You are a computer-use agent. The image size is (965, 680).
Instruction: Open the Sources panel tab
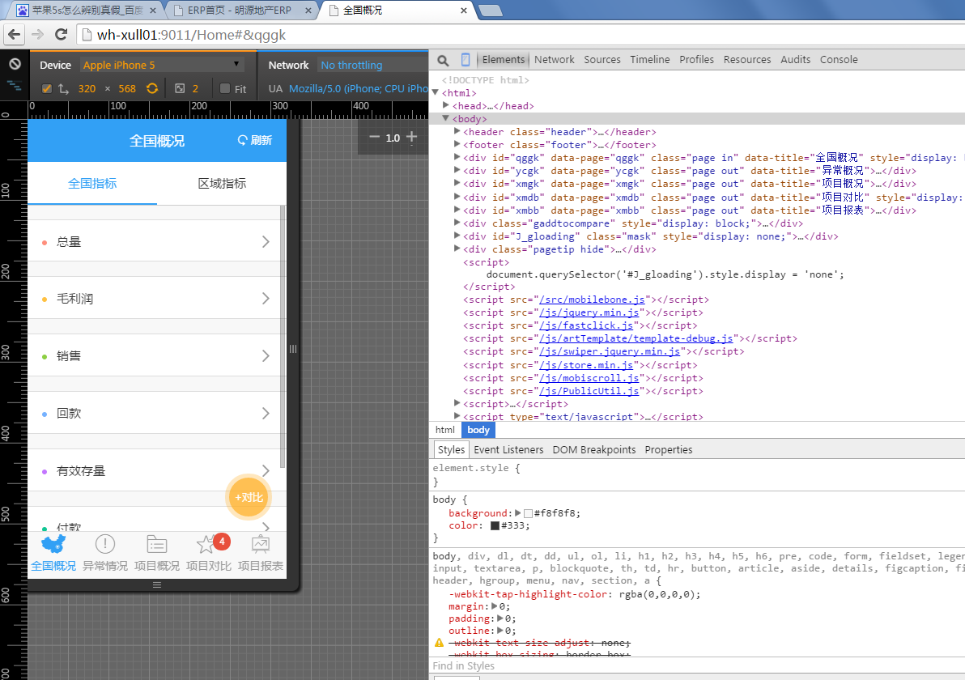pyautogui.click(x=602, y=60)
